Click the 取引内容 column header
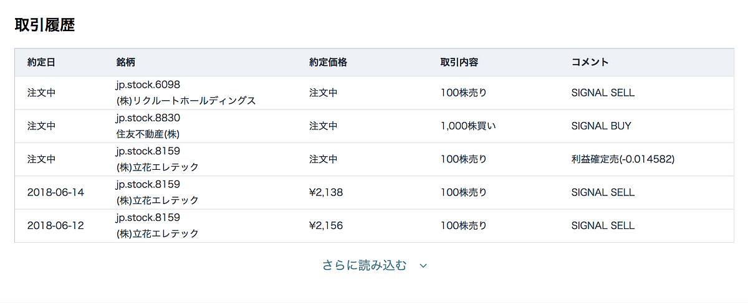 [x=459, y=62]
